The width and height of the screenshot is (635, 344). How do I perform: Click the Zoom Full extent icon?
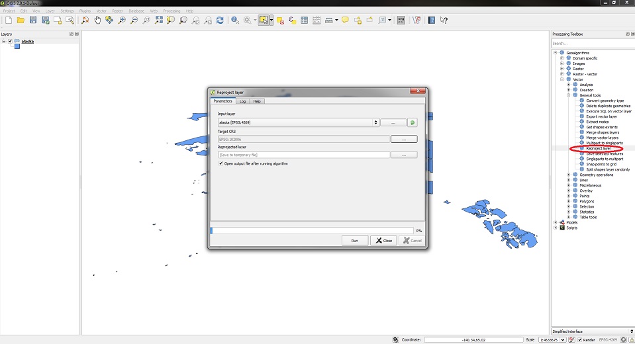point(159,20)
